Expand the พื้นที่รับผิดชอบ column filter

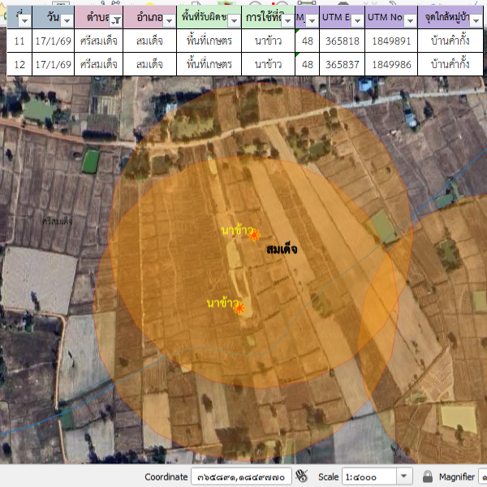234,20
